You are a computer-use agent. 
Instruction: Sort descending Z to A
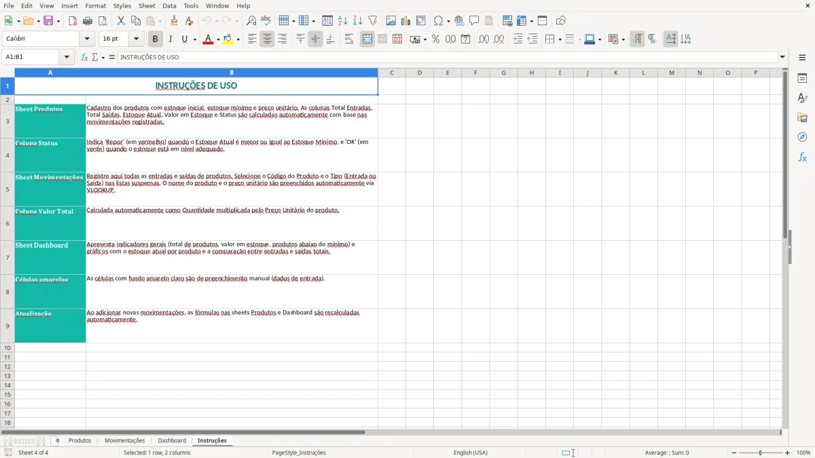358,21
